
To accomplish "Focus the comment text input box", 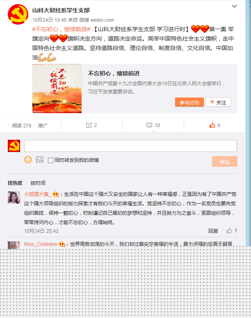I will coord(130,146).
